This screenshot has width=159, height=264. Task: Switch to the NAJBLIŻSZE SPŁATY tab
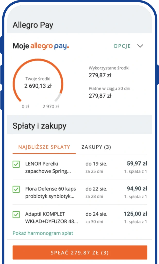coord(44,147)
